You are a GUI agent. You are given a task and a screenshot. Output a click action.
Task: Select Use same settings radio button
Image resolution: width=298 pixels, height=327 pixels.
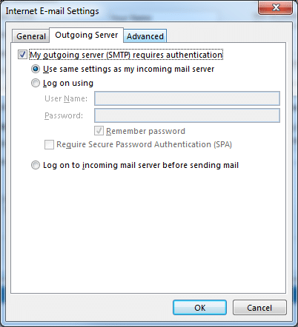point(36,69)
